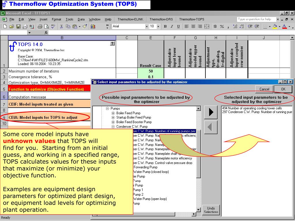Click the add-selection right arrow button
295x221 pixels.
(211, 112)
